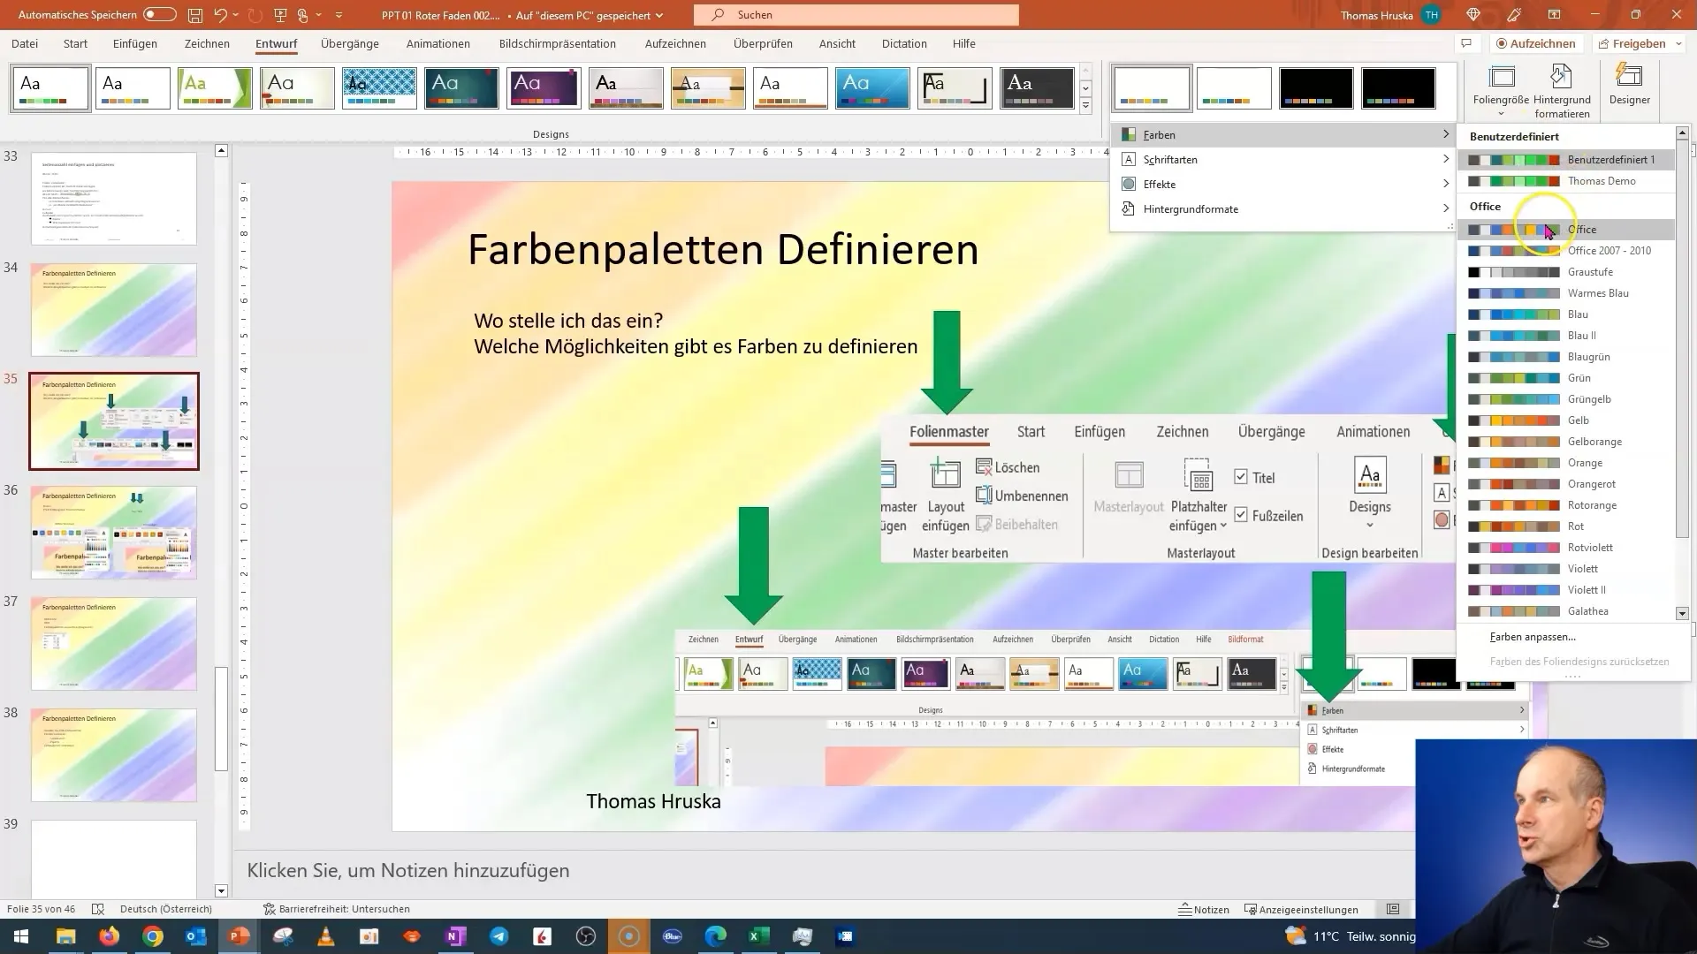
Task: Toggle Automatisches Speichern switch
Action: coord(160,15)
